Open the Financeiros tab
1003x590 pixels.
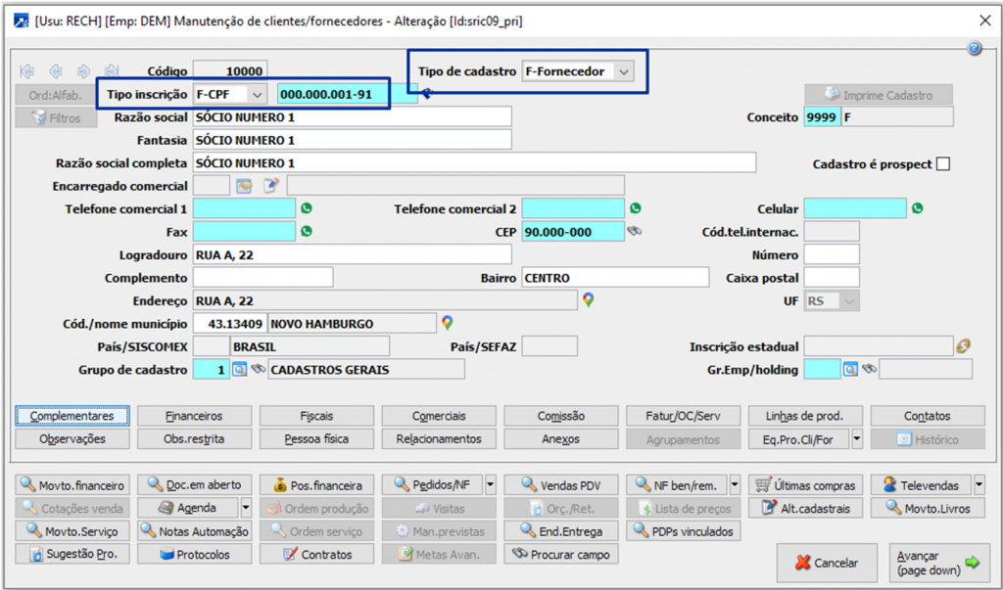coord(194,416)
